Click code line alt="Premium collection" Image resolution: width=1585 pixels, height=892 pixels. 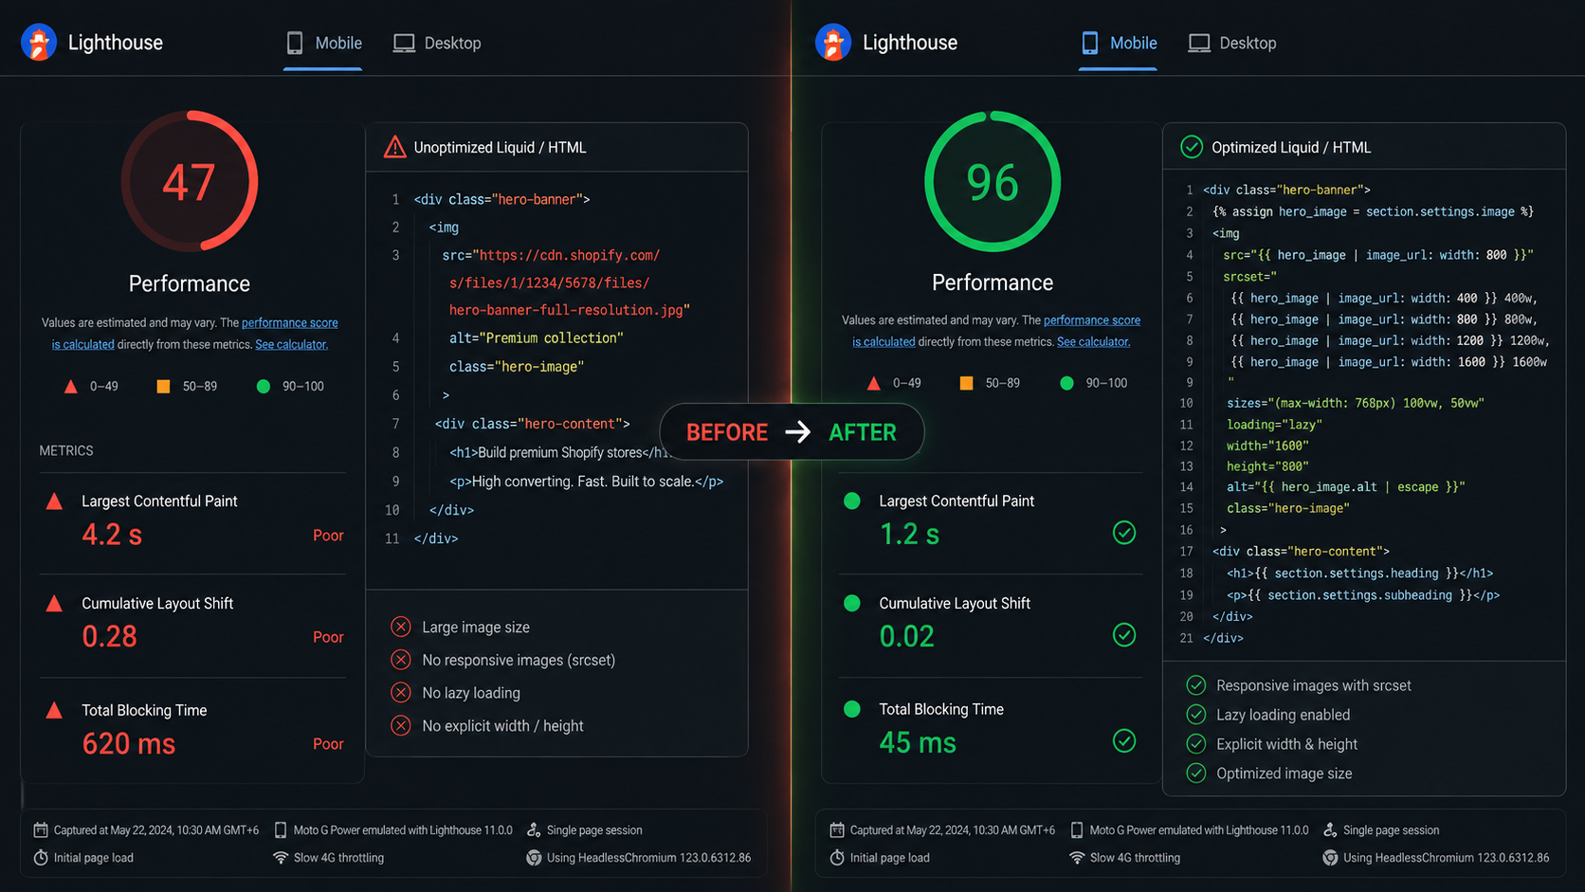coord(537,338)
